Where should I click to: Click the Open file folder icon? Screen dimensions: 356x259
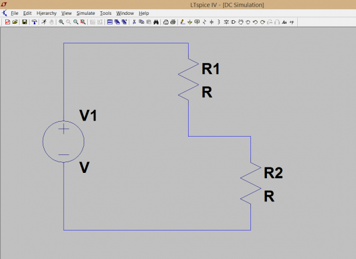(15, 22)
